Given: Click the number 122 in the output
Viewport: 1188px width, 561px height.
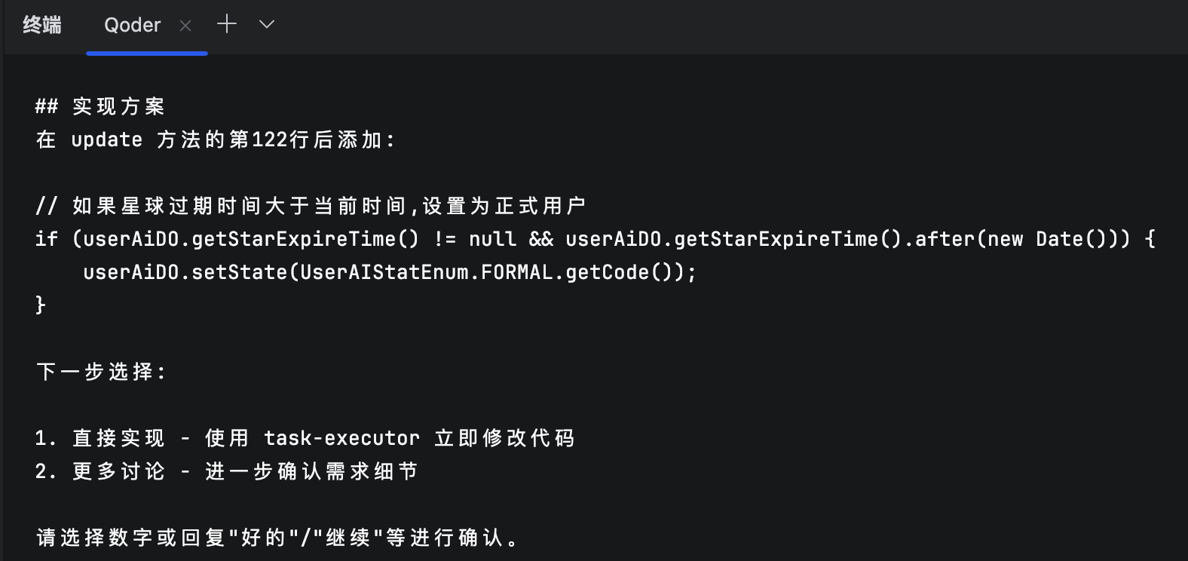Looking at the screenshot, I should [269, 139].
